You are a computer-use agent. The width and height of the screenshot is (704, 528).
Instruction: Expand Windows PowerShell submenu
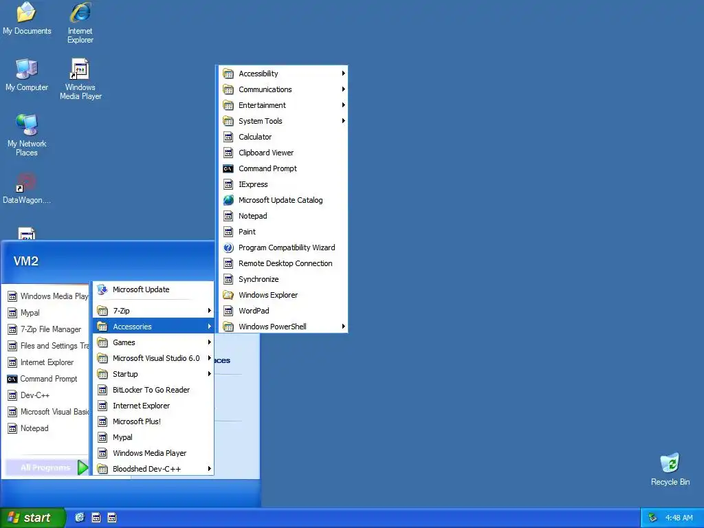[x=283, y=327]
